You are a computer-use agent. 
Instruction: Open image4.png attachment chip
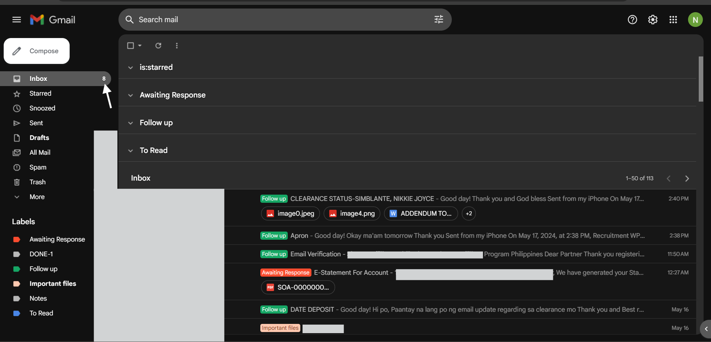coord(352,213)
